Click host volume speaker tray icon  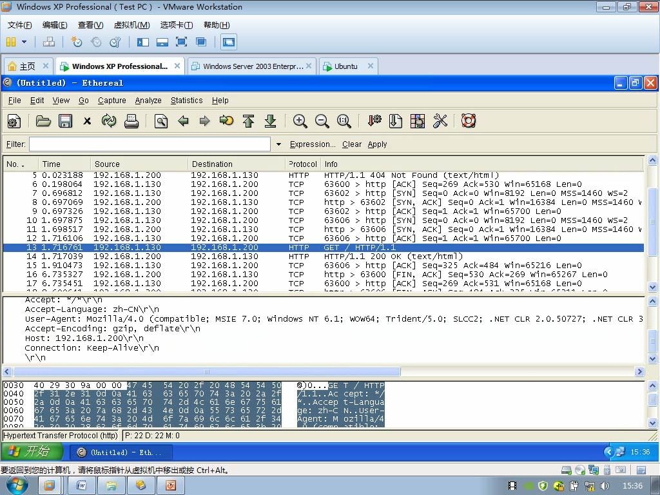pos(605,486)
